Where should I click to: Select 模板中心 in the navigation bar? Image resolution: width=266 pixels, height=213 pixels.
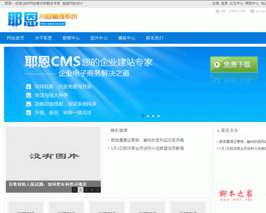[x=127, y=38]
